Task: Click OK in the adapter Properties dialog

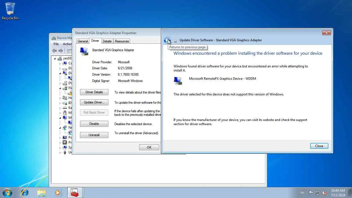Action: [x=149, y=147]
